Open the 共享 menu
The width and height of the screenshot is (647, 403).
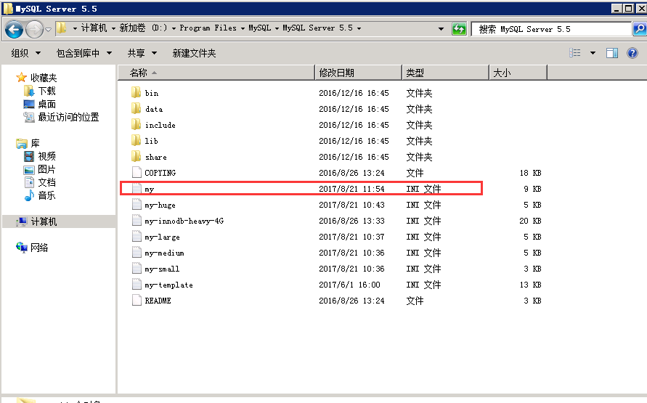pos(140,53)
